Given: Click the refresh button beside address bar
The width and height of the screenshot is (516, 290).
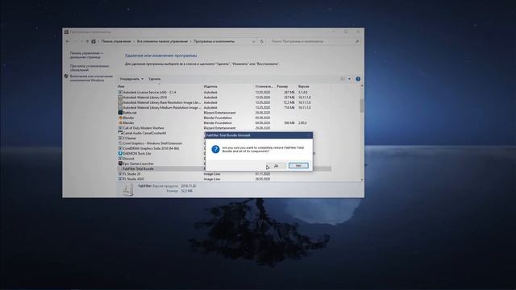Looking at the screenshot, I should click(x=262, y=41).
